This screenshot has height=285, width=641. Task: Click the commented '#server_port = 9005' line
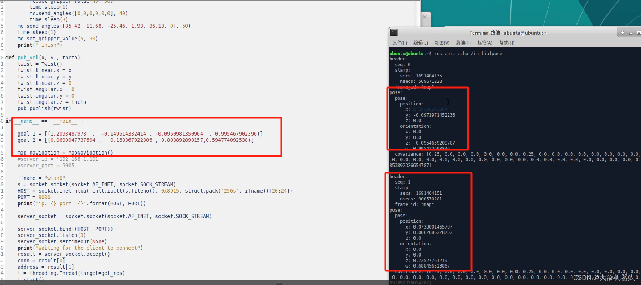coord(46,166)
